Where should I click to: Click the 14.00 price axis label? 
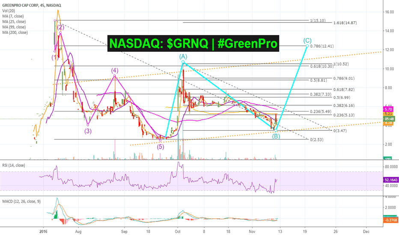click(x=390, y=31)
